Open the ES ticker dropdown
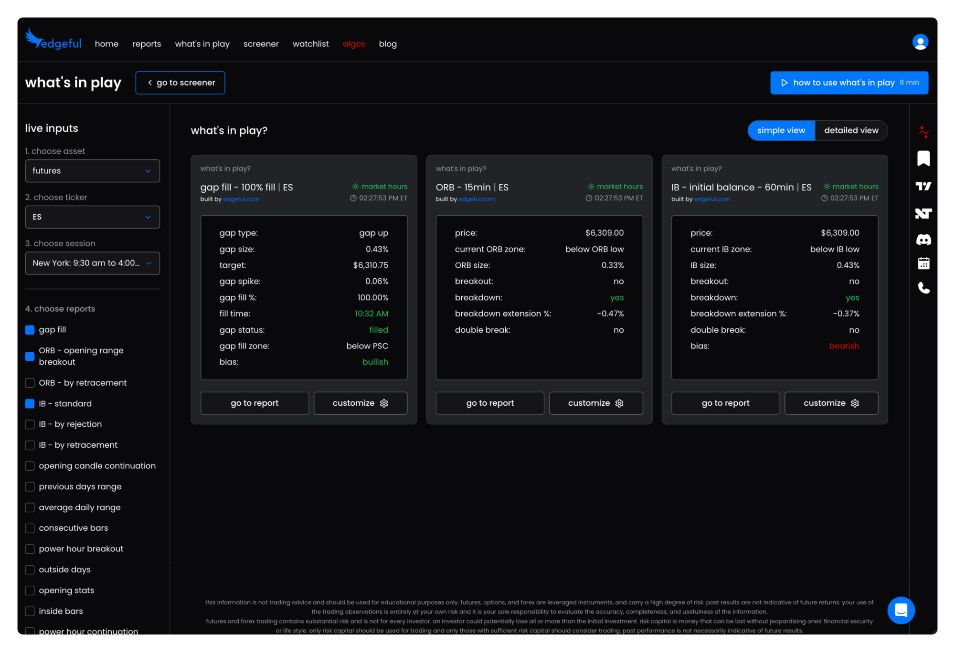 point(92,217)
